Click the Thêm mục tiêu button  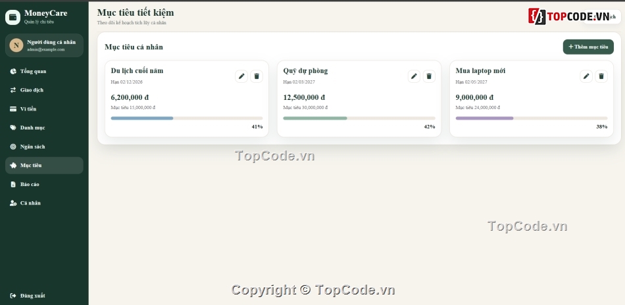click(588, 47)
